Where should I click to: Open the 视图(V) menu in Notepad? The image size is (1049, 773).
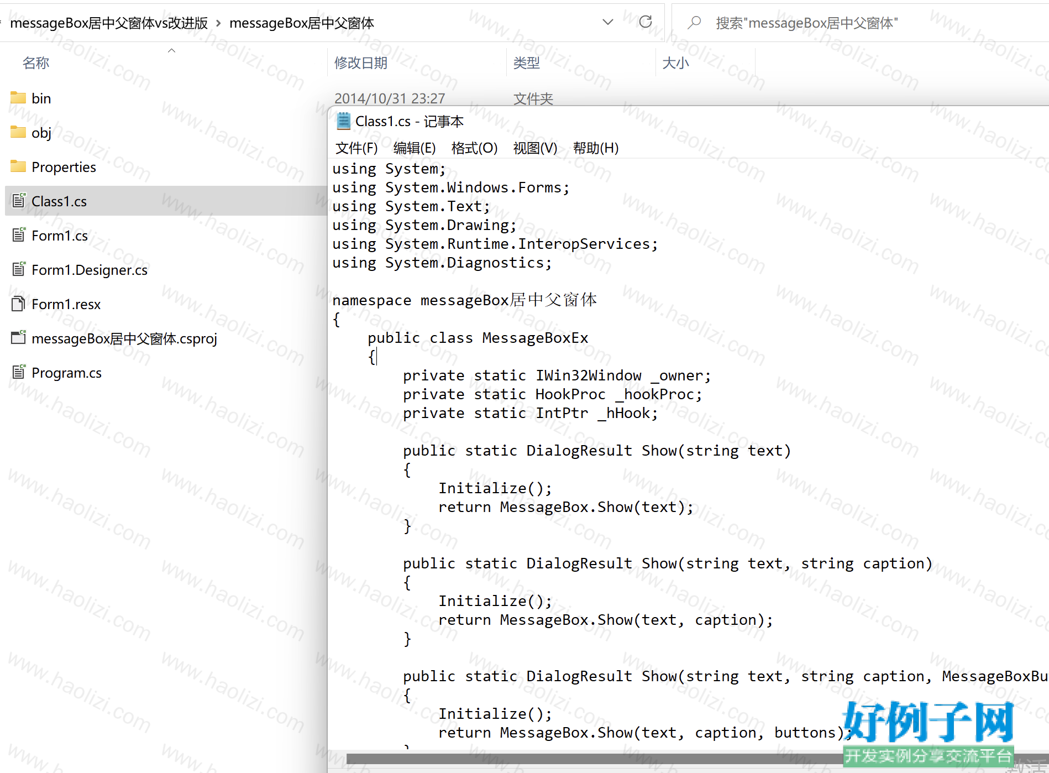coord(535,148)
